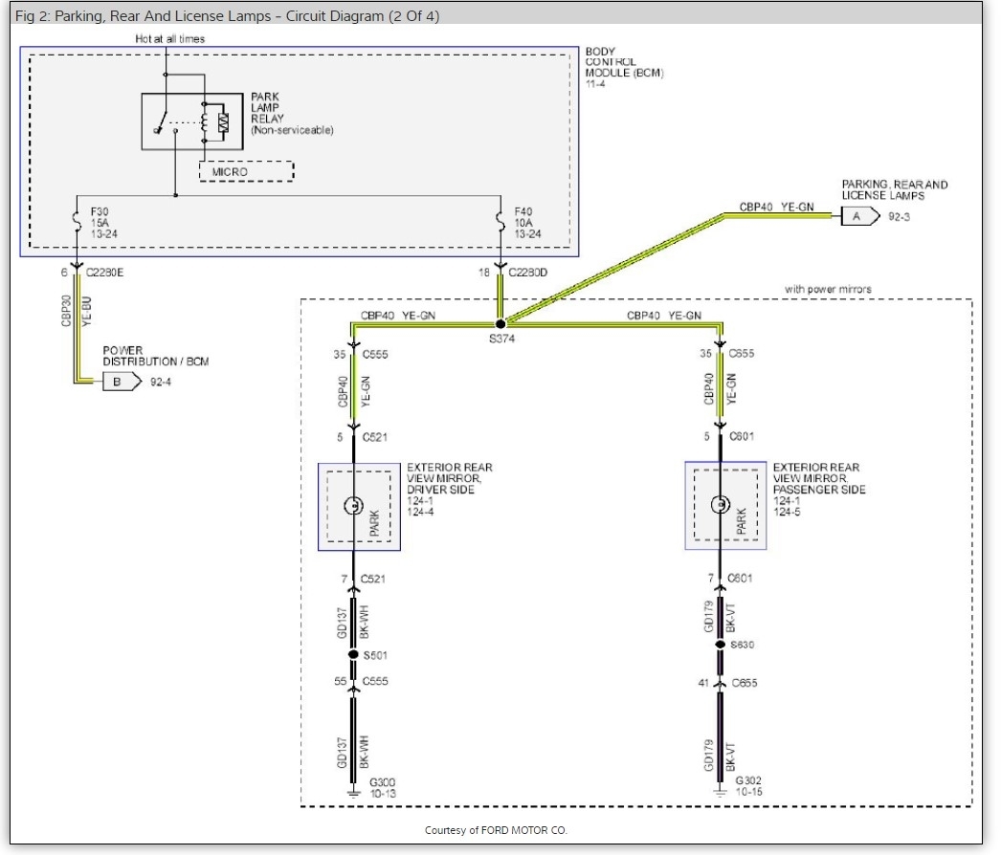
Task: Select the S374 splice dot
Action: pyautogui.click(x=500, y=324)
